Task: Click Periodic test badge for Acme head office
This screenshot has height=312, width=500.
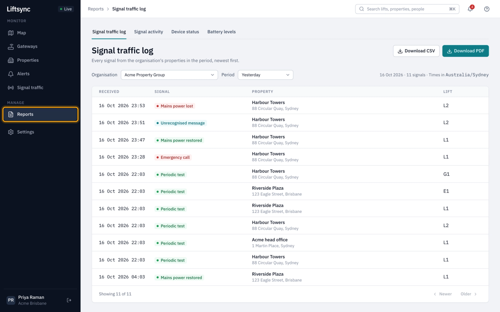Action: click(x=171, y=243)
